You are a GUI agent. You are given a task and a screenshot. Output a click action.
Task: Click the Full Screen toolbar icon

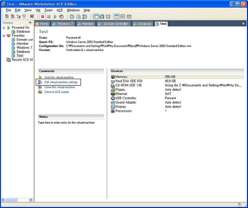point(102,17)
